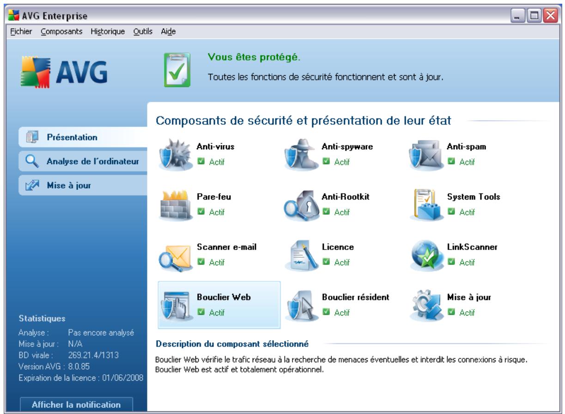The height and width of the screenshot is (414, 565).
Task: Open the Anti-spyware component icon
Action: click(x=301, y=156)
